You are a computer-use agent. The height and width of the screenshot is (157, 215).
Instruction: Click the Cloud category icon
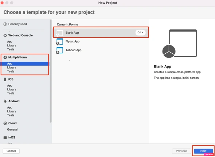coord(5,123)
